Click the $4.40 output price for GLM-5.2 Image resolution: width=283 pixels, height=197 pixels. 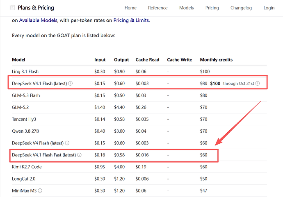pos(119,107)
